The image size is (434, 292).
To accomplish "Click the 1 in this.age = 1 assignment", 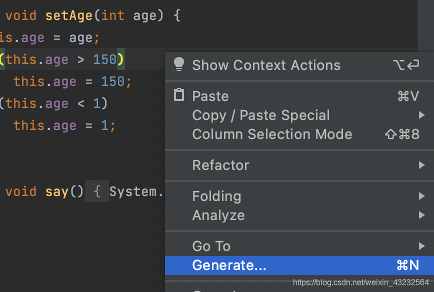I will tap(104, 125).
